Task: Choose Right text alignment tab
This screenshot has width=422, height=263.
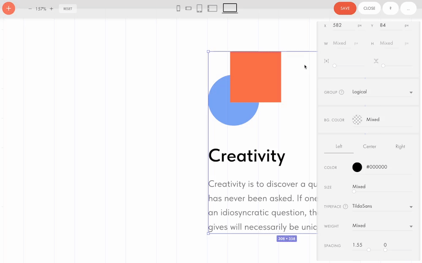Action: 400,146
